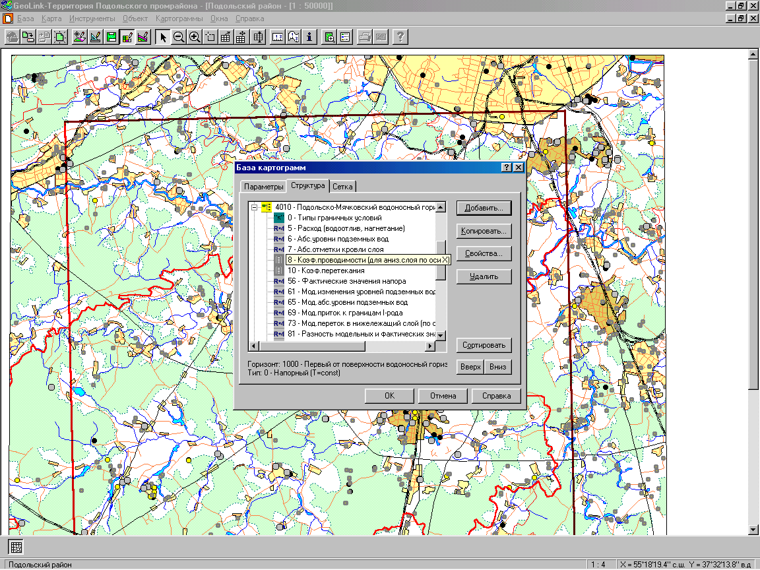The height and width of the screenshot is (570, 760).
Task: Open the Инструменты menu
Action: point(92,18)
